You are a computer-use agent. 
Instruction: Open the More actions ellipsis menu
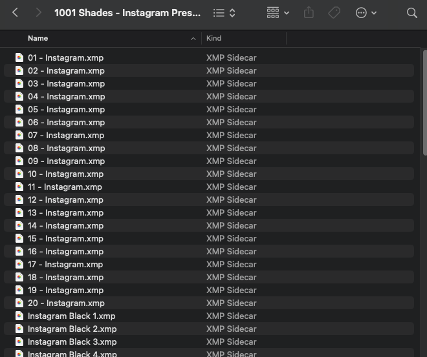[366, 13]
